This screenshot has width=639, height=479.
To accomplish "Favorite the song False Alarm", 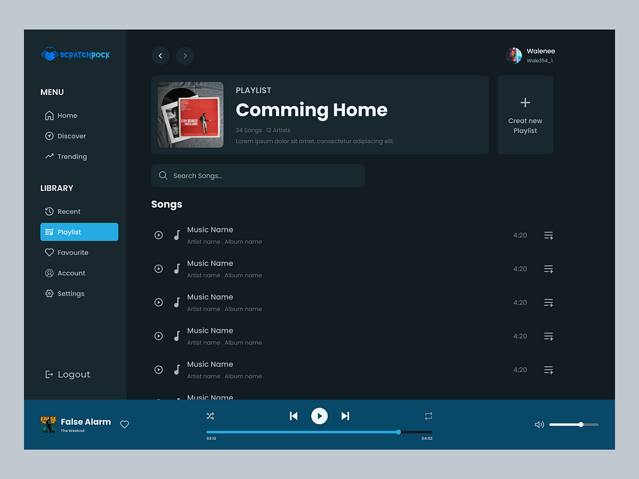I will tap(124, 424).
